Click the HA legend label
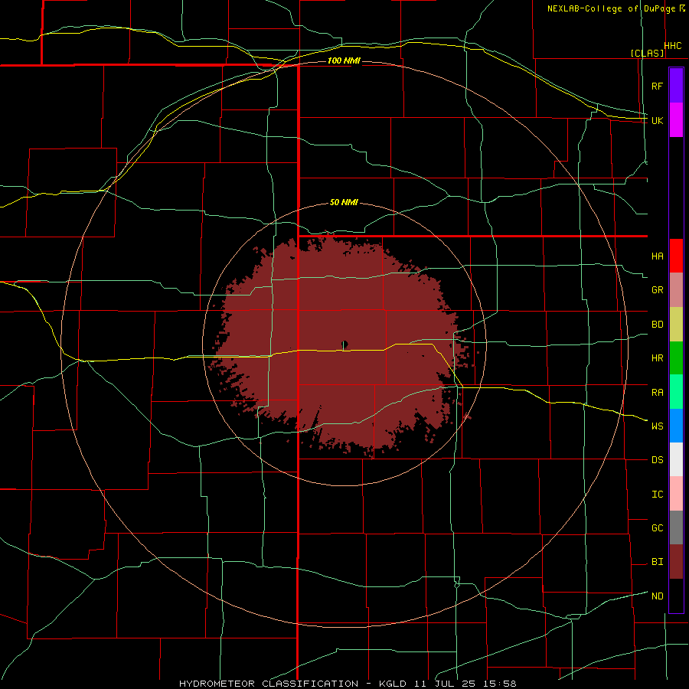689x689 pixels. (x=657, y=256)
